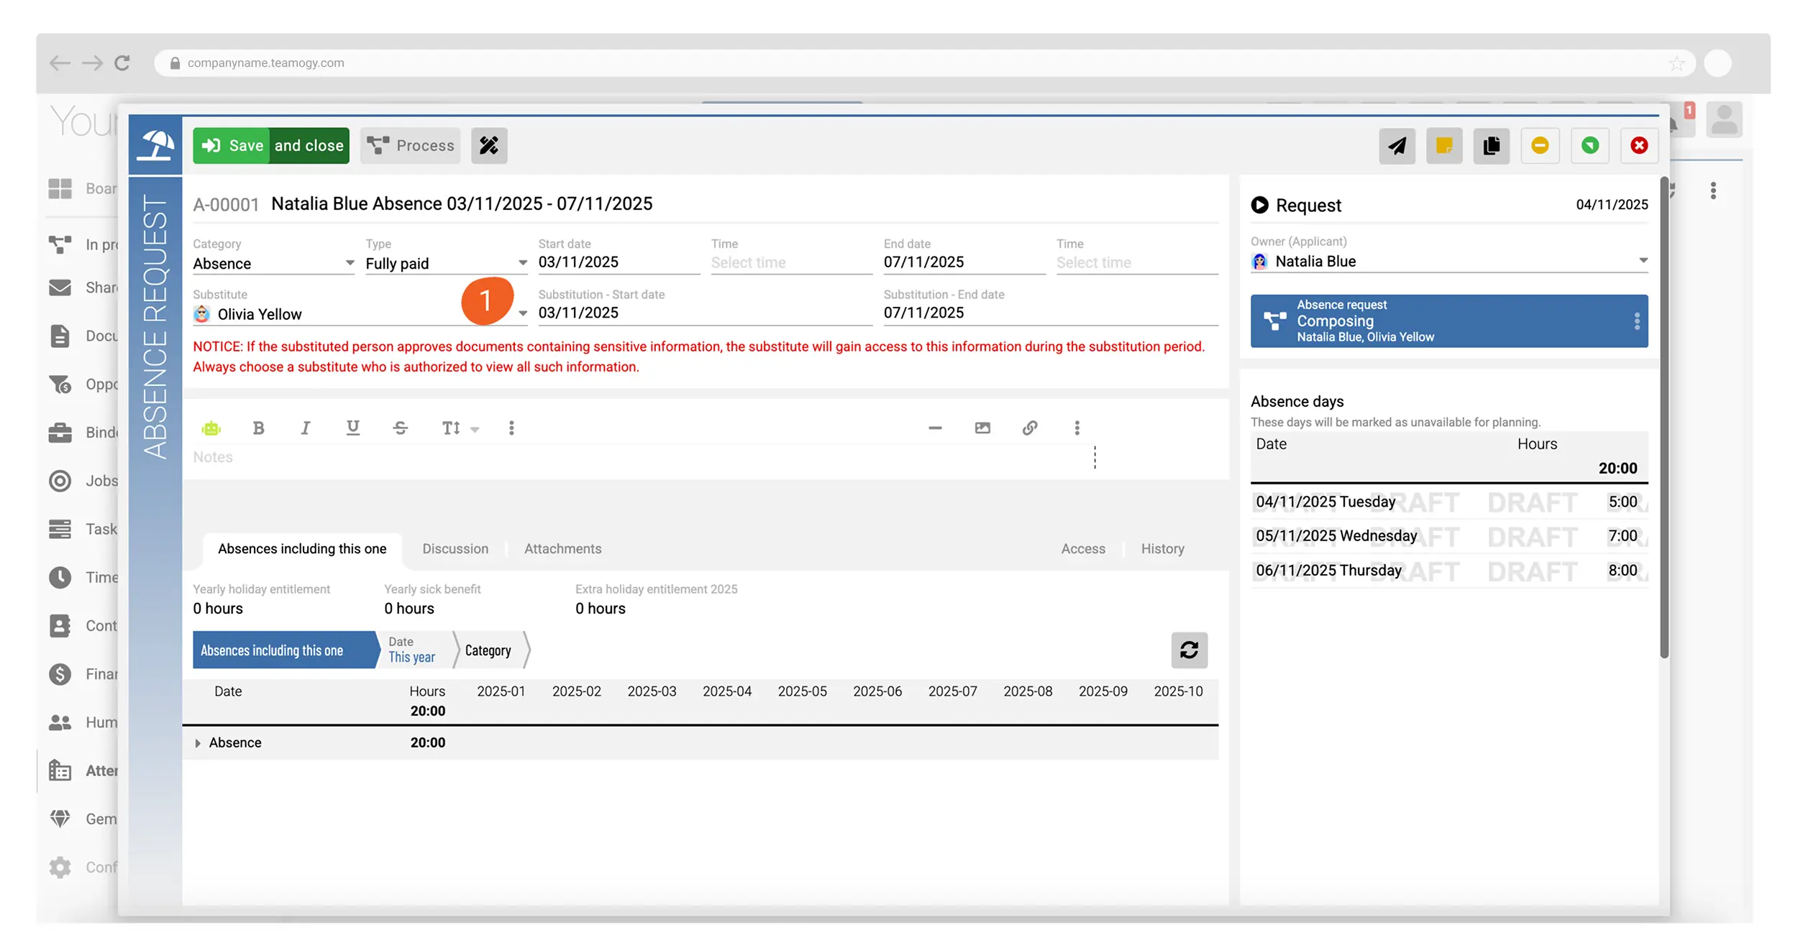Screen dimensions: 1798x945
Task: Toggle italic text formatting
Action: (306, 428)
